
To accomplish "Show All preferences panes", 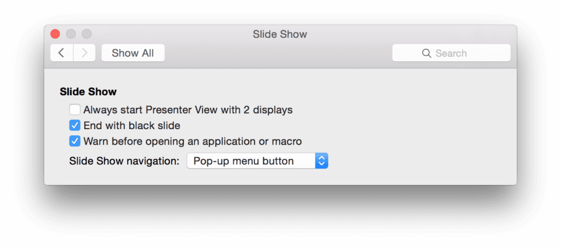I will point(133,53).
